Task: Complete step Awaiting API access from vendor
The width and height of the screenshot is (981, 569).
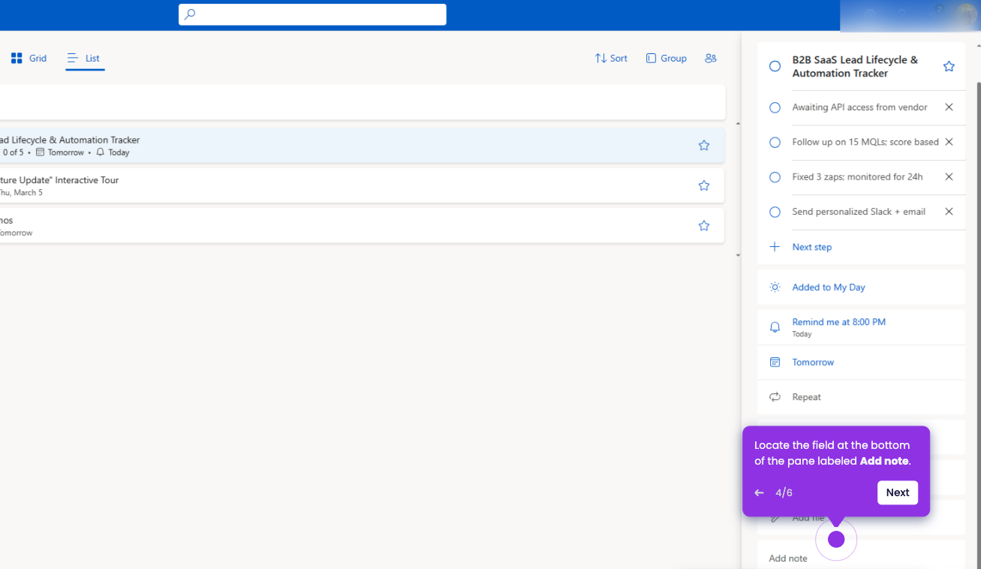Action: click(x=775, y=107)
